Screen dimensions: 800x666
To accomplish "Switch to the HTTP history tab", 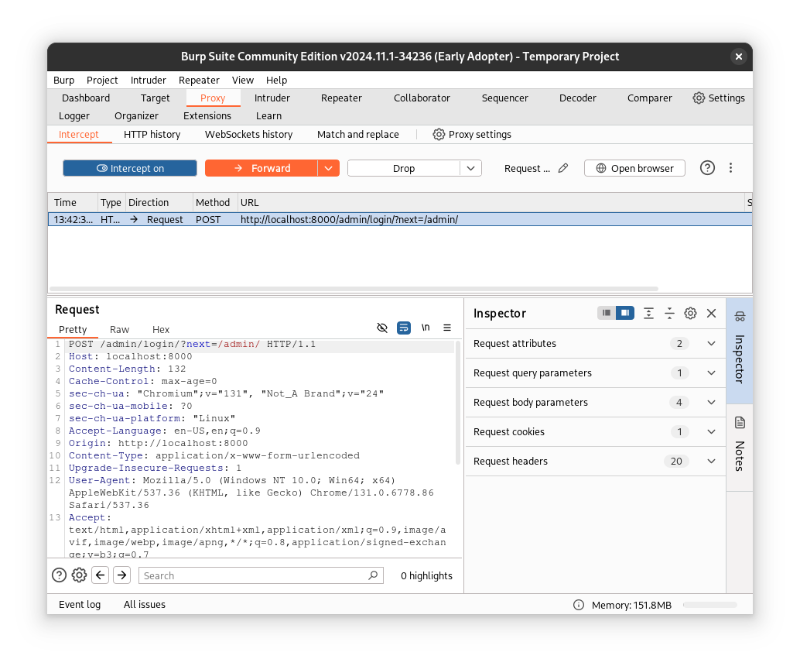I will 152,134.
